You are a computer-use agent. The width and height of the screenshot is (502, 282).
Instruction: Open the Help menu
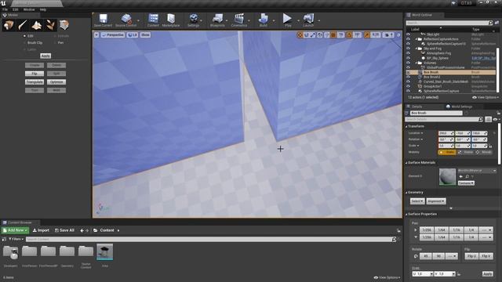click(42, 9)
